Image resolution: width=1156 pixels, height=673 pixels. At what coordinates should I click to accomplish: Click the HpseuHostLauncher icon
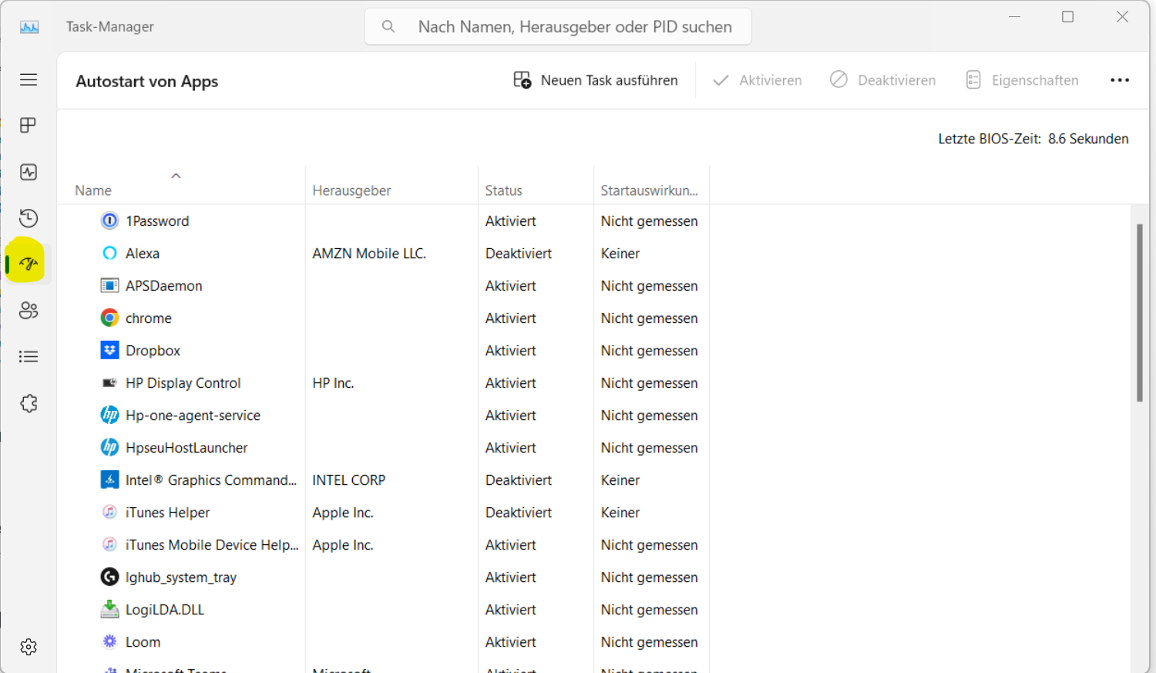coord(110,448)
